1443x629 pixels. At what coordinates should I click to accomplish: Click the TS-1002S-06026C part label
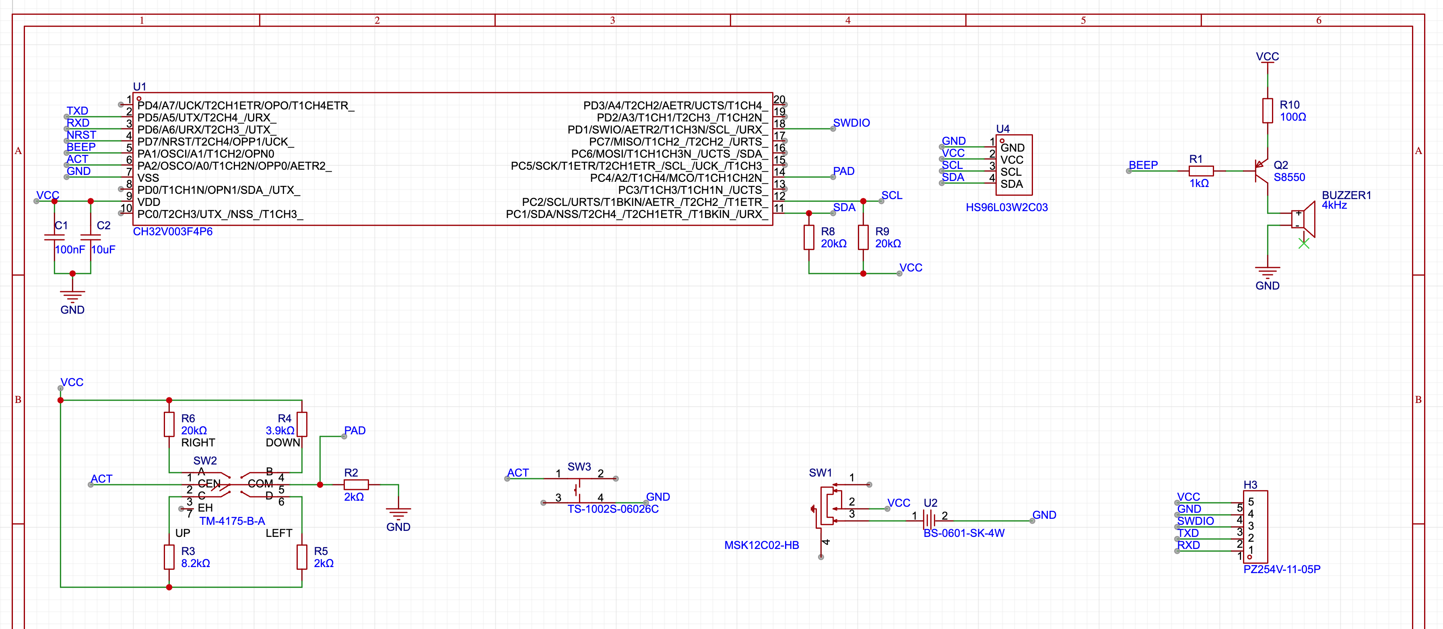pos(613,509)
